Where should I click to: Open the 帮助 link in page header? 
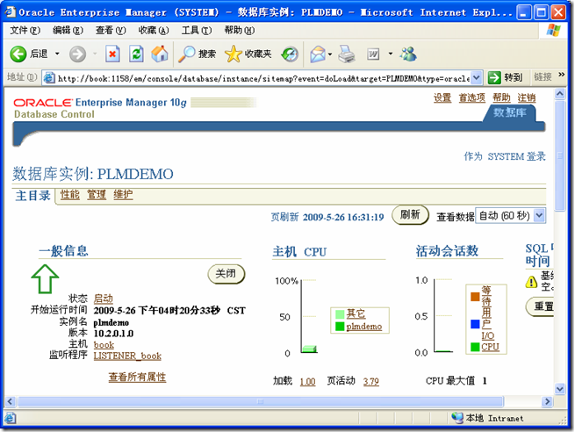[501, 97]
